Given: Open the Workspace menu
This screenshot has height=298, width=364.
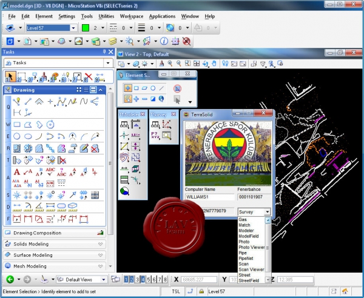Looking at the screenshot, I should pos(132,16).
